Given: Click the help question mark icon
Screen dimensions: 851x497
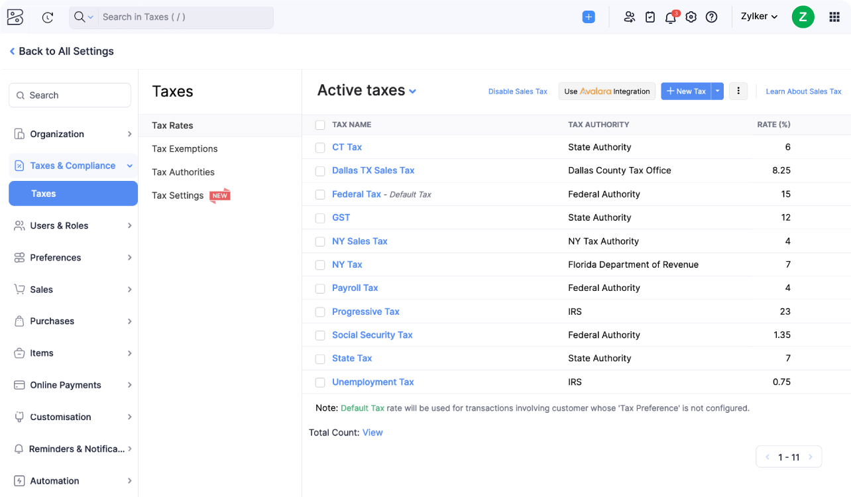Looking at the screenshot, I should point(712,17).
